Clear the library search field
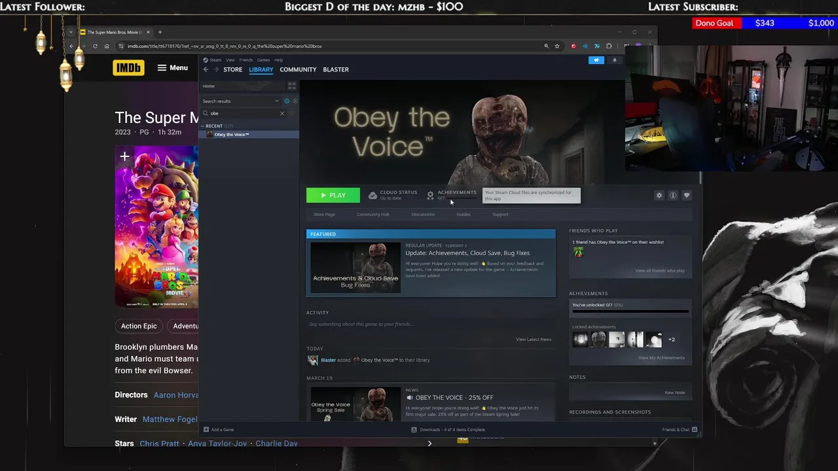The height and width of the screenshot is (471, 838). coord(282,113)
